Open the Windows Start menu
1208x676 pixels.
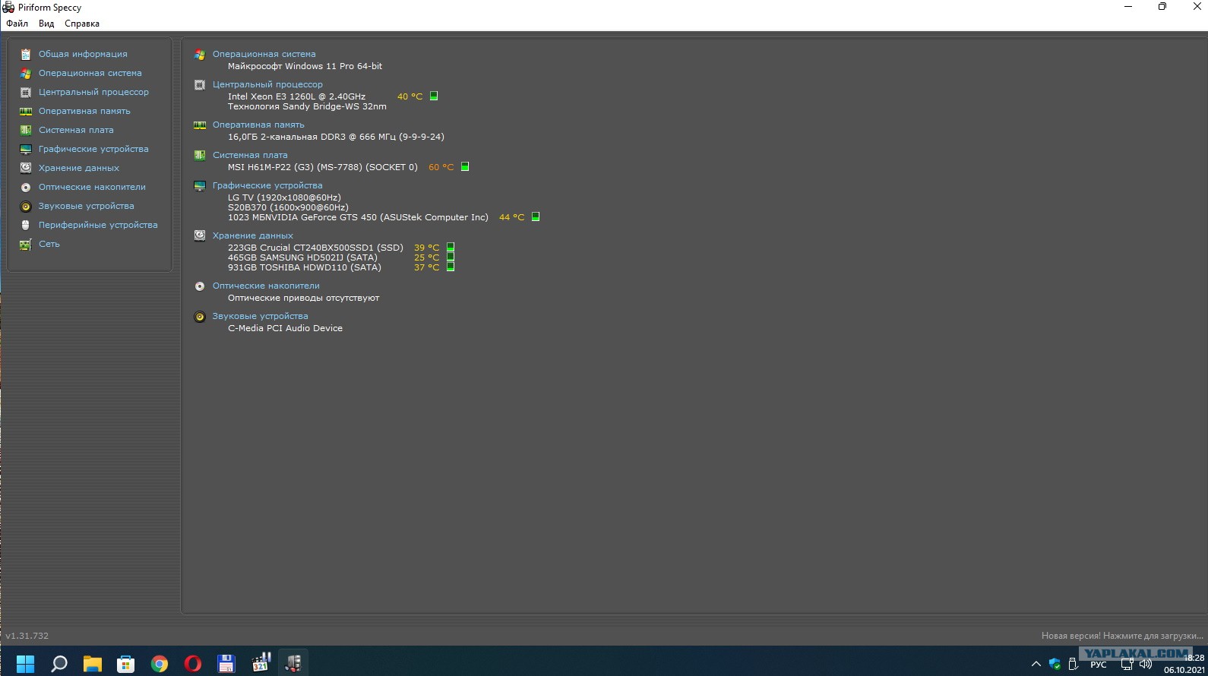pyautogui.click(x=25, y=663)
